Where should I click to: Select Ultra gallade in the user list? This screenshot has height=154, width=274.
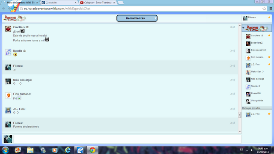coord(257,101)
